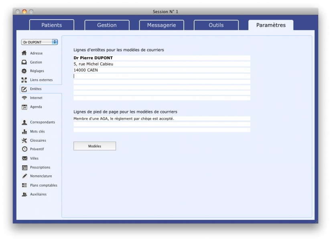Click the header line Dr Pierre DUPONT
Screen dimensions: 331x241
click(162, 58)
